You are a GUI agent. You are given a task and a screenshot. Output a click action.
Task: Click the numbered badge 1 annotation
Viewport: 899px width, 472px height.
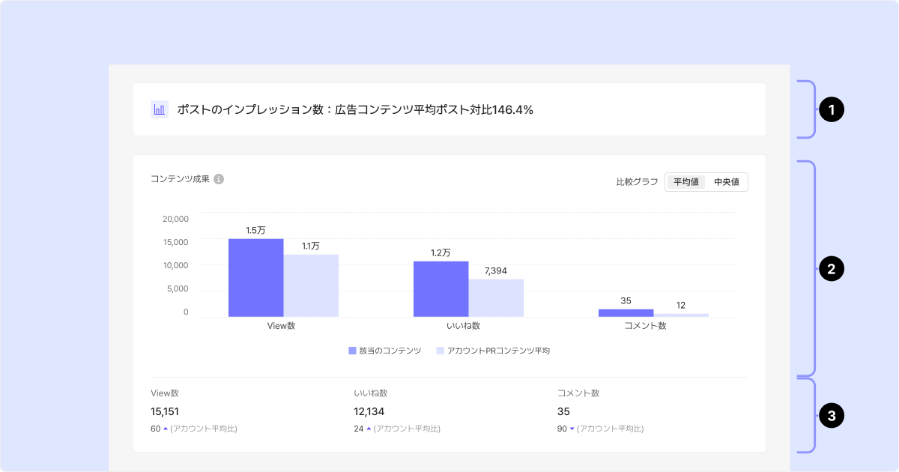831,110
